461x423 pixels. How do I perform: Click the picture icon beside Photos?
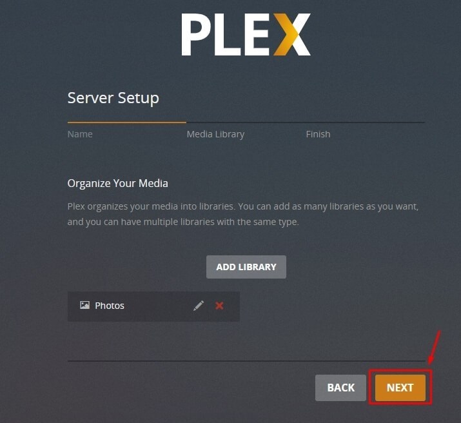[x=84, y=305]
